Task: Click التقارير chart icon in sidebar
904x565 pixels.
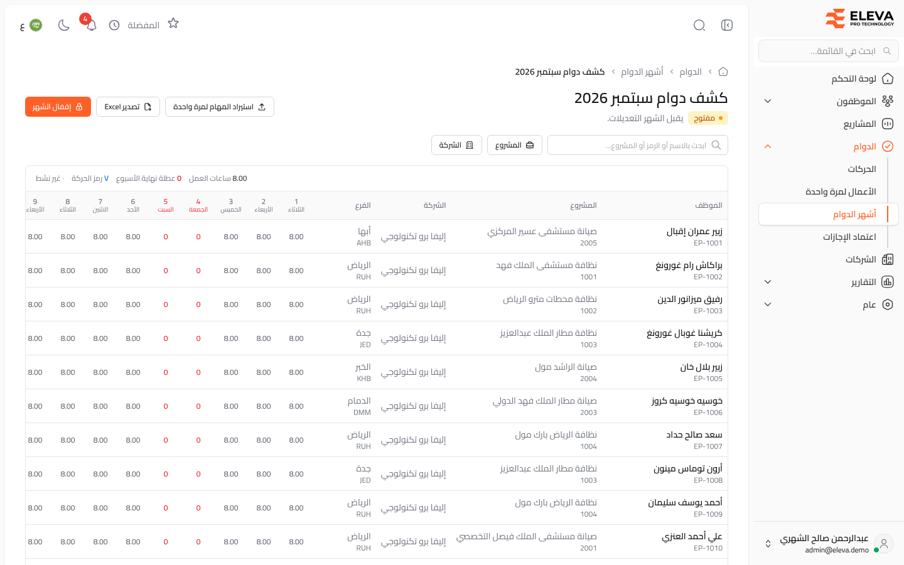Action: [888, 282]
